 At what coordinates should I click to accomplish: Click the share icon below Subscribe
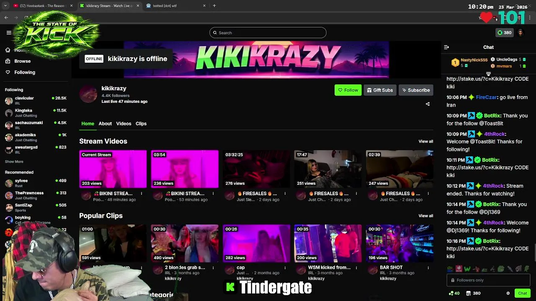[428, 104]
